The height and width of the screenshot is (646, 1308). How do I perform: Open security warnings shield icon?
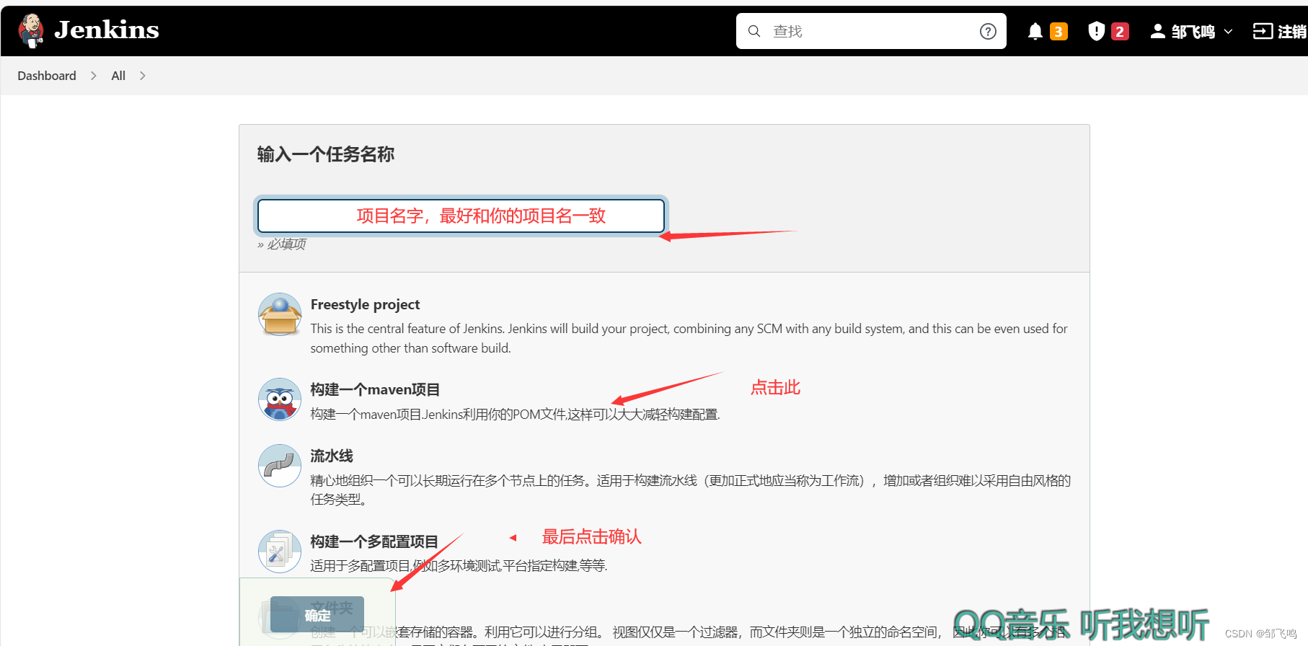click(1096, 31)
